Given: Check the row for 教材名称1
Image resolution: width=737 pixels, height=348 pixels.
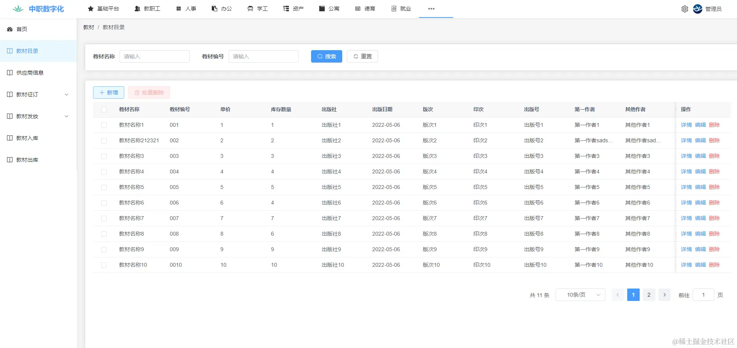Looking at the screenshot, I should (x=104, y=125).
